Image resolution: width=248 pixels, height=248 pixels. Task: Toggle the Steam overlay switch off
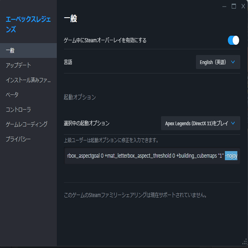[x=233, y=40]
